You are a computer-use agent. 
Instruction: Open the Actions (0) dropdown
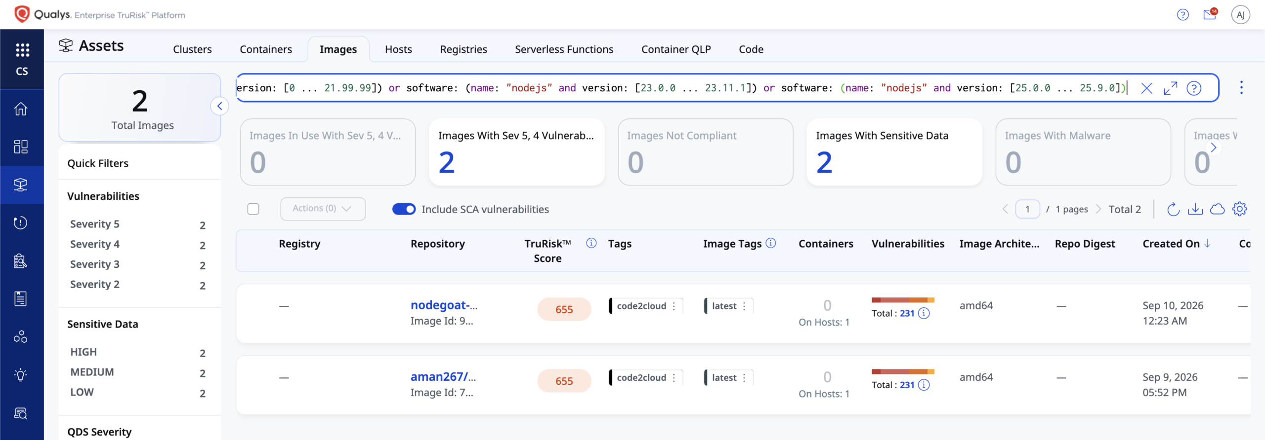tap(323, 209)
